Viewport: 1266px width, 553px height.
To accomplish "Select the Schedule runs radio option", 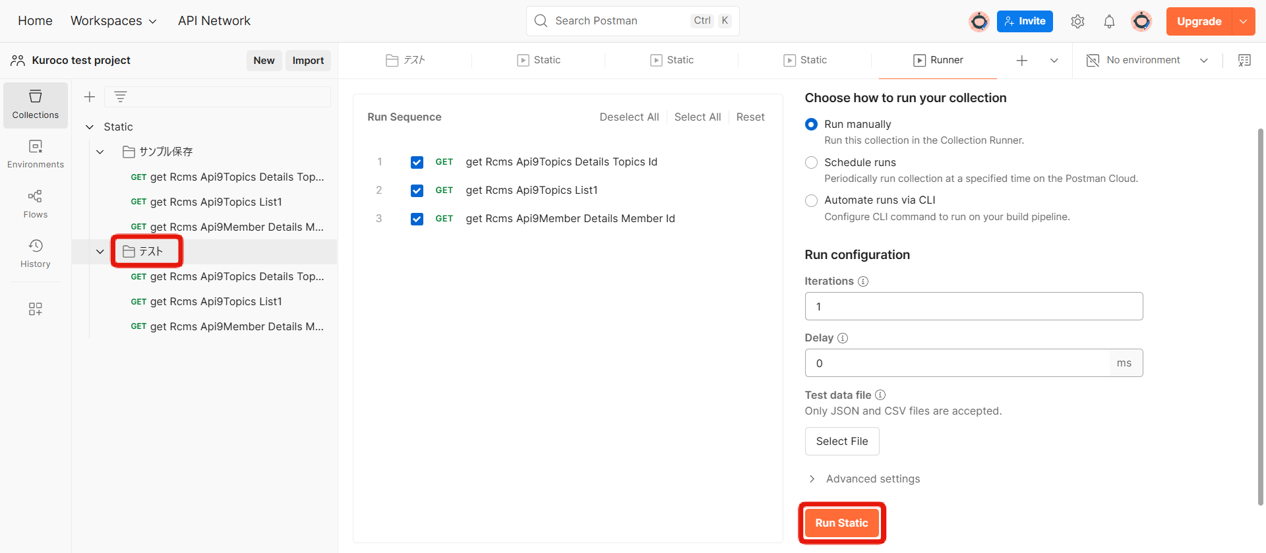I will pyautogui.click(x=811, y=162).
